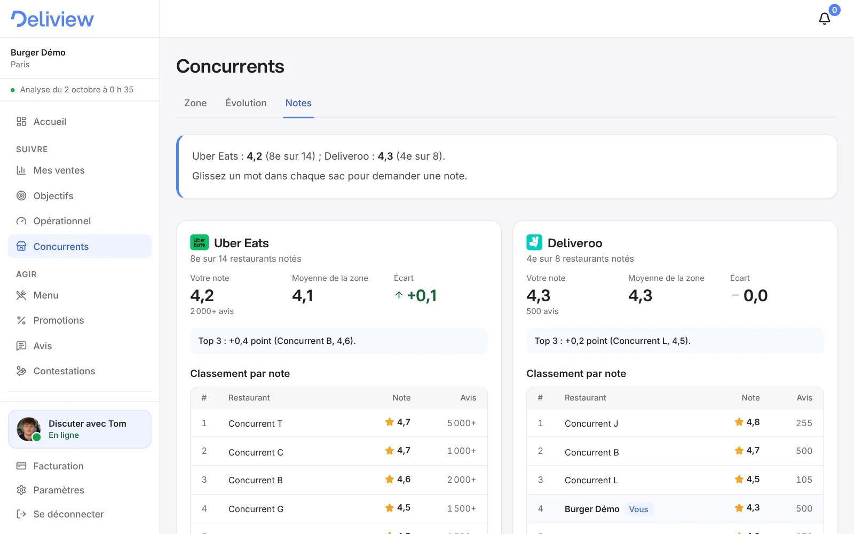This screenshot has width=854, height=534.
Task: Click Burger Démo restaurant name
Action: (x=38, y=52)
